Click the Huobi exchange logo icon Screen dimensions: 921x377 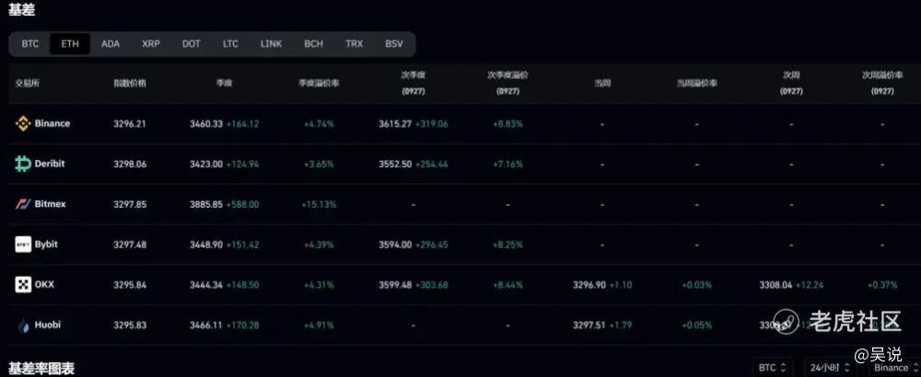[x=23, y=325]
